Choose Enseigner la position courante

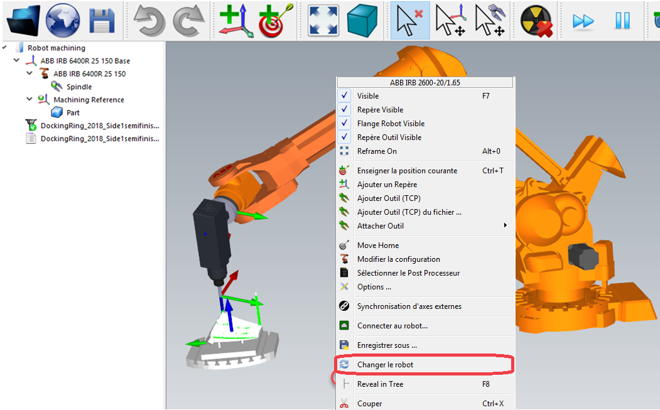point(426,171)
